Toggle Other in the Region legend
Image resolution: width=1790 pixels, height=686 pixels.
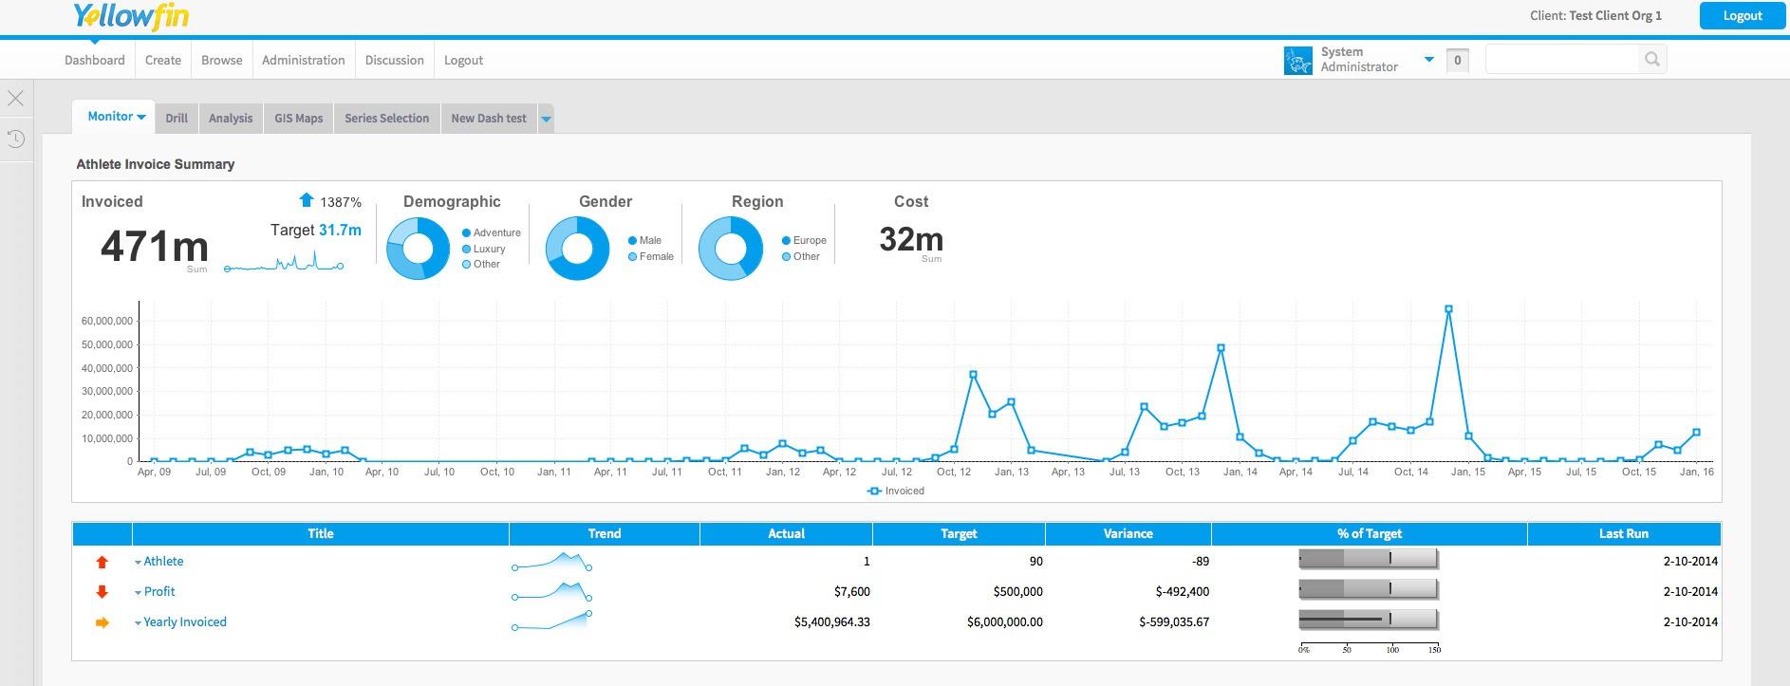[x=800, y=256]
